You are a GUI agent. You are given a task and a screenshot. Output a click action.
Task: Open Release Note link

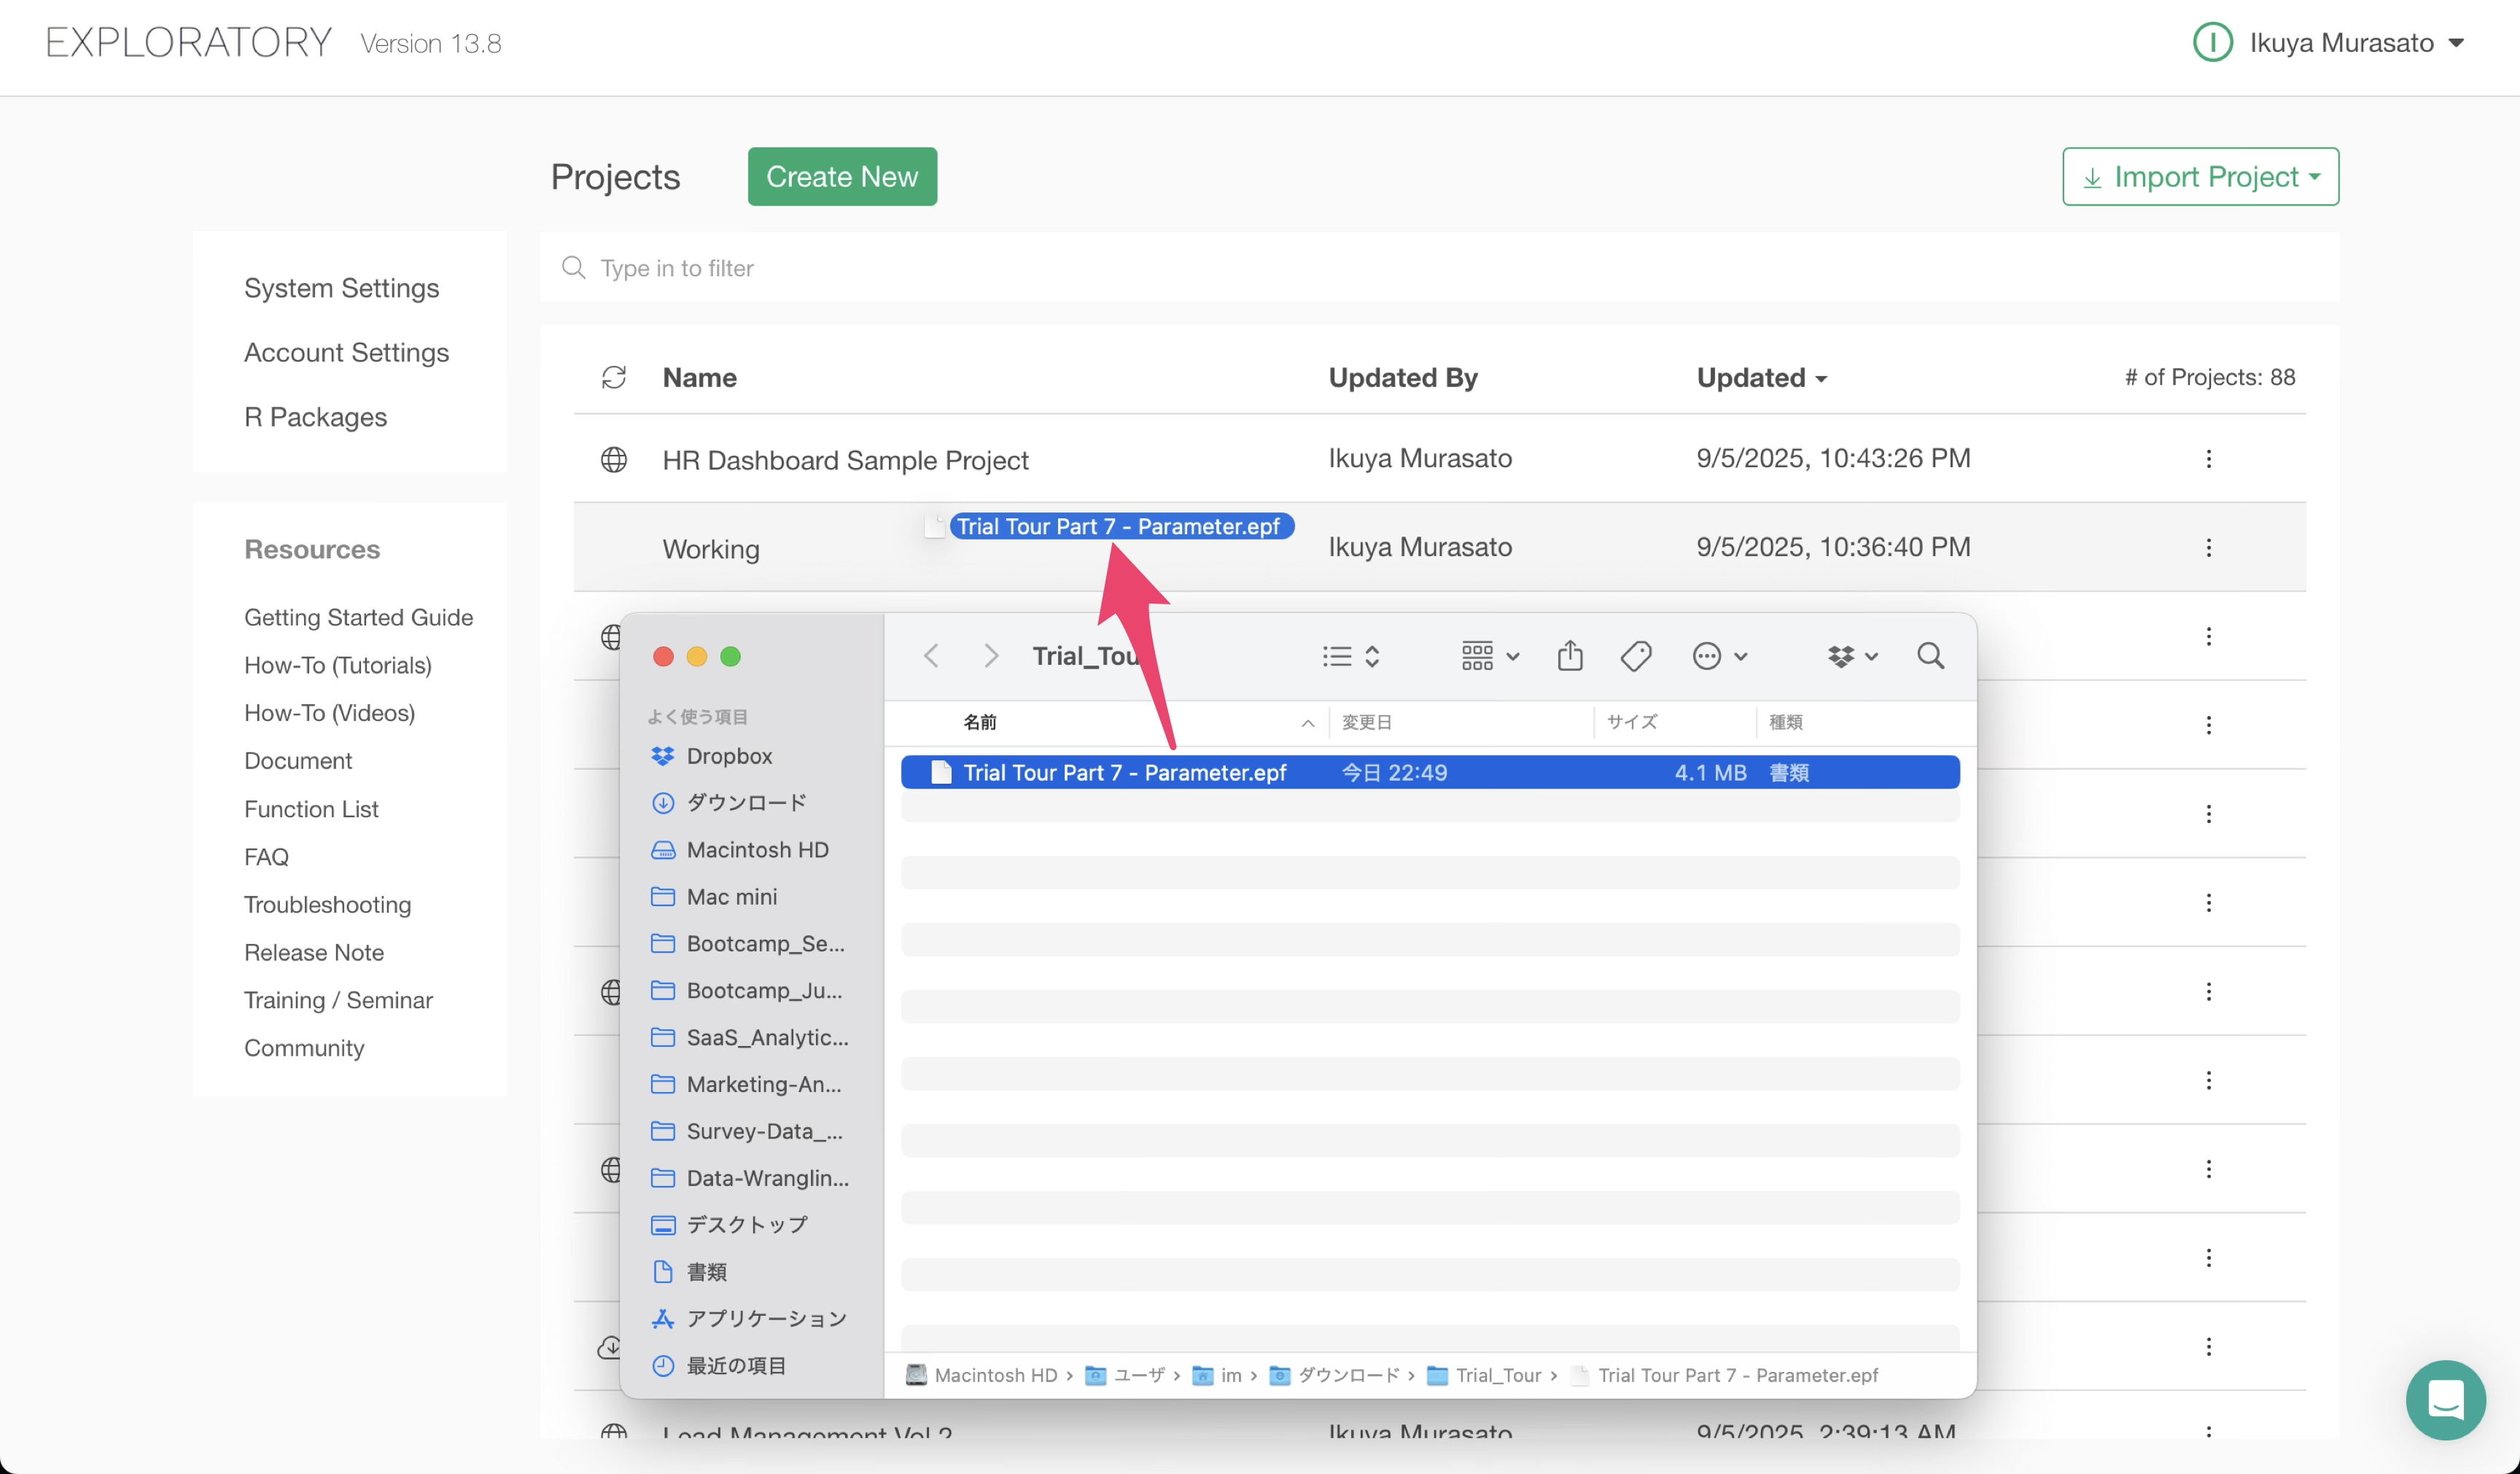coord(313,952)
